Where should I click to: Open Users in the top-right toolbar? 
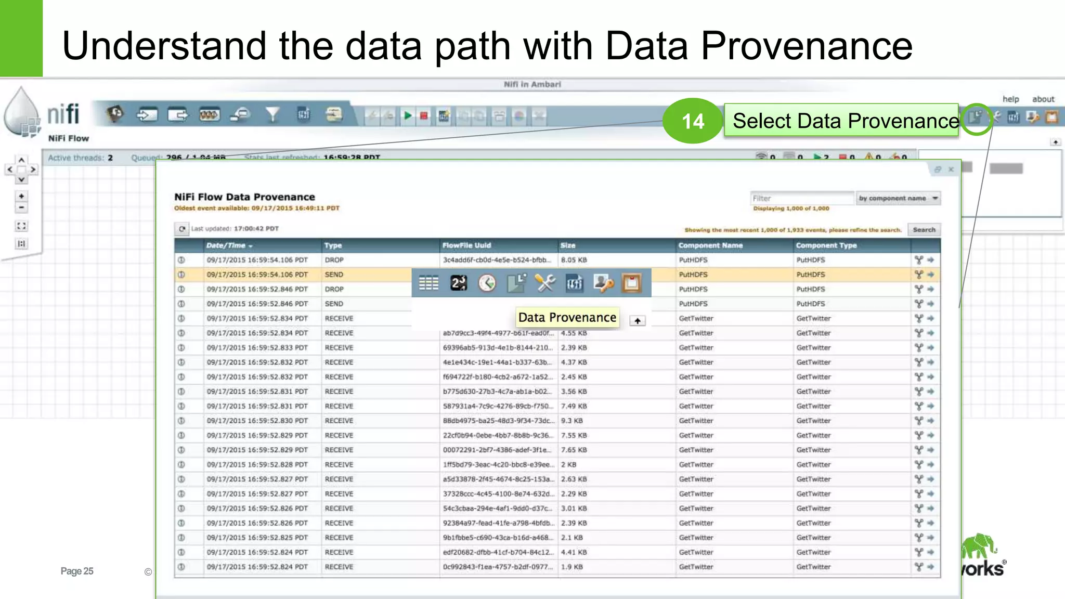coord(1033,117)
